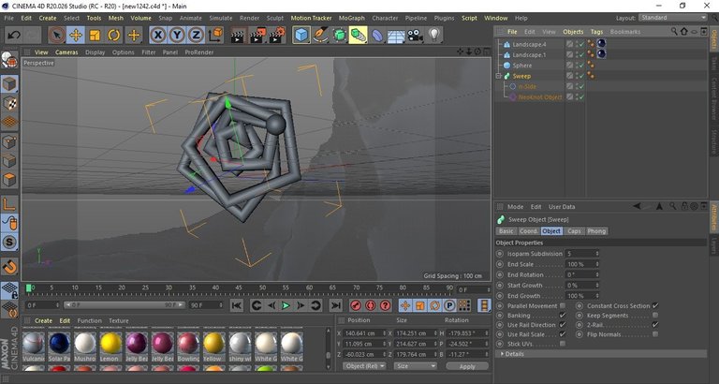Open the Deformer bend icon

pyautogui.click(x=377, y=35)
